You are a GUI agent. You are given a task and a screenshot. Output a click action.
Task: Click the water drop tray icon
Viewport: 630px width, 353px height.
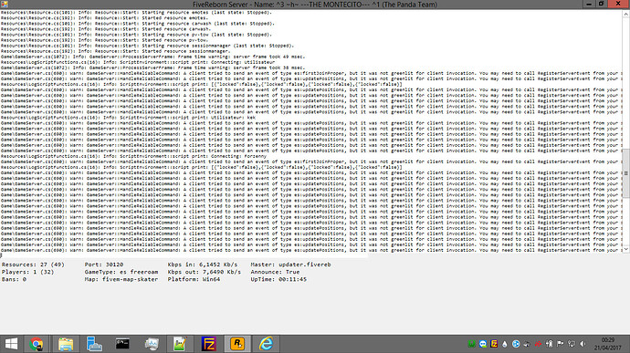click(x=505, y=344)
